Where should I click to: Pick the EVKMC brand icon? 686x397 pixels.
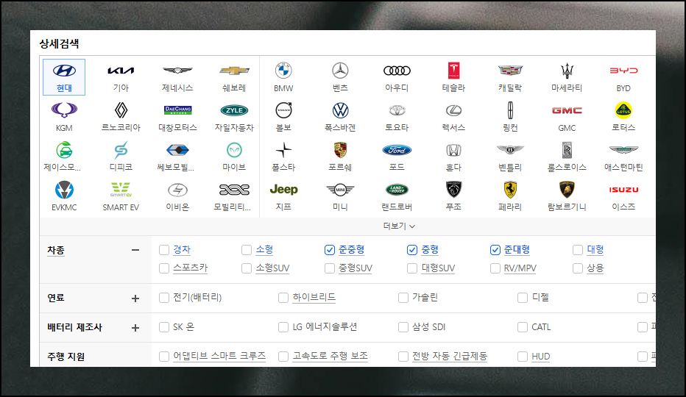[x=64, y=190]
